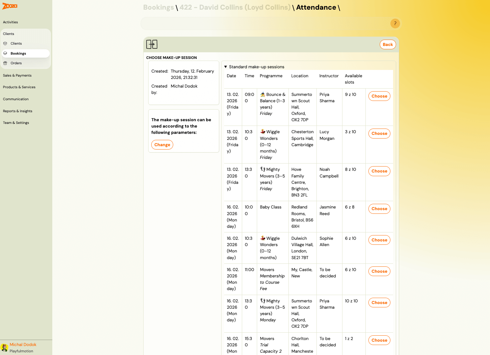The image size is (490, 355).
Task: Click the Change button for make-up parameters
Action: coord(162,145)
